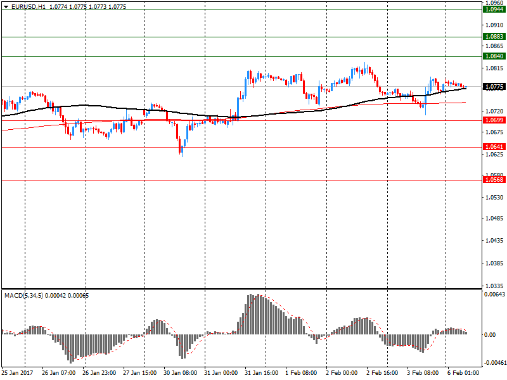
Task: Click the 1.0720 price scale value
Action: [494, 111]
